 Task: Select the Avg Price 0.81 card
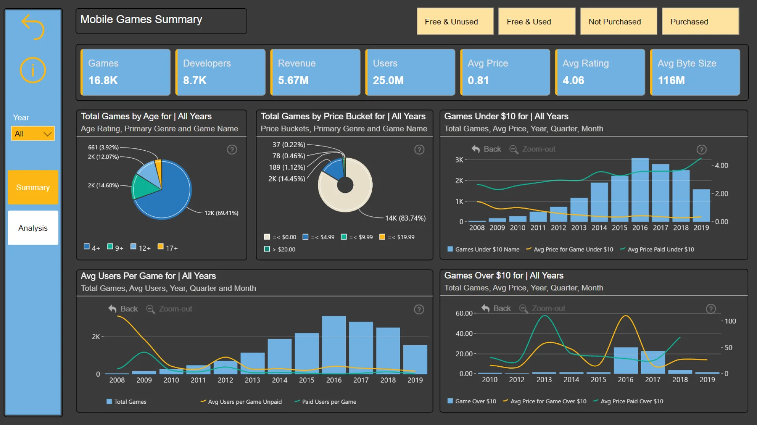pos(505,72)
